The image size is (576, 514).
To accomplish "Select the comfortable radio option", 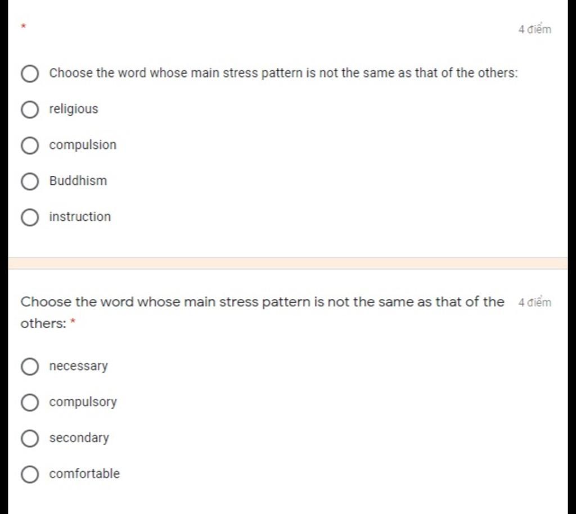I will tap(30, 474).
